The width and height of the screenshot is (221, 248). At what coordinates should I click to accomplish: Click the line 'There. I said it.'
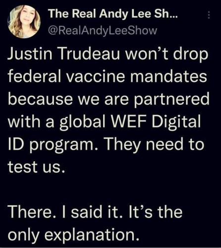point(65,212)
